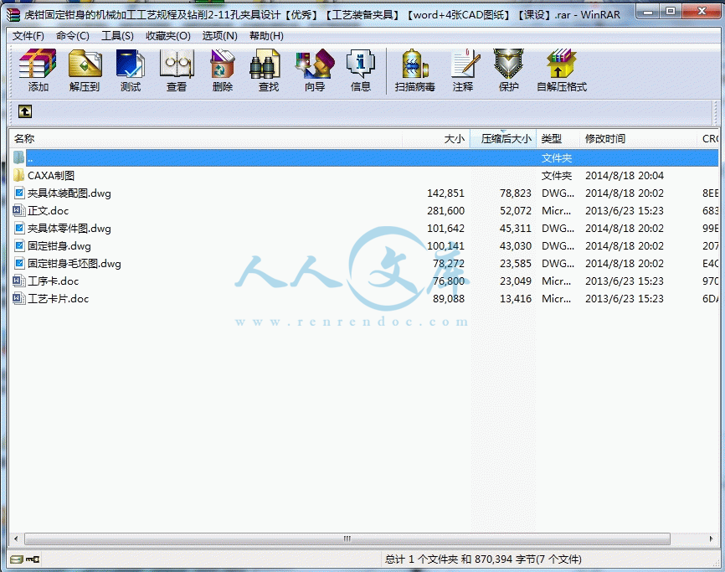Click the 夹具体装配图.dwg file icon
Screen dimensions: 725x572
(x=18, y=193)
